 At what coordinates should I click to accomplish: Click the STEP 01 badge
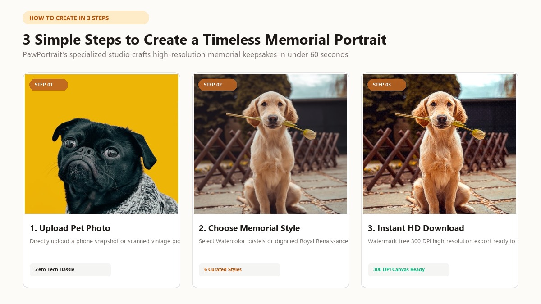click(x=48, y=85)
